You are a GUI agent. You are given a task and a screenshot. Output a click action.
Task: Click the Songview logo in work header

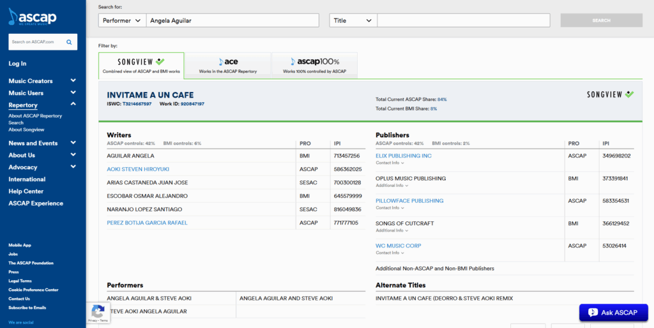coord(610,94)
